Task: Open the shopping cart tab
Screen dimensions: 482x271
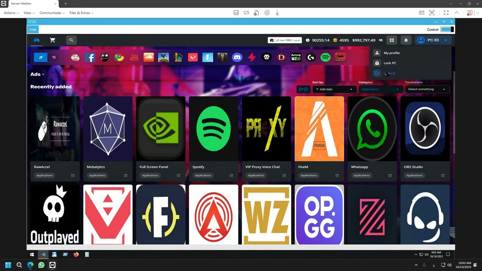Action: 52,40
